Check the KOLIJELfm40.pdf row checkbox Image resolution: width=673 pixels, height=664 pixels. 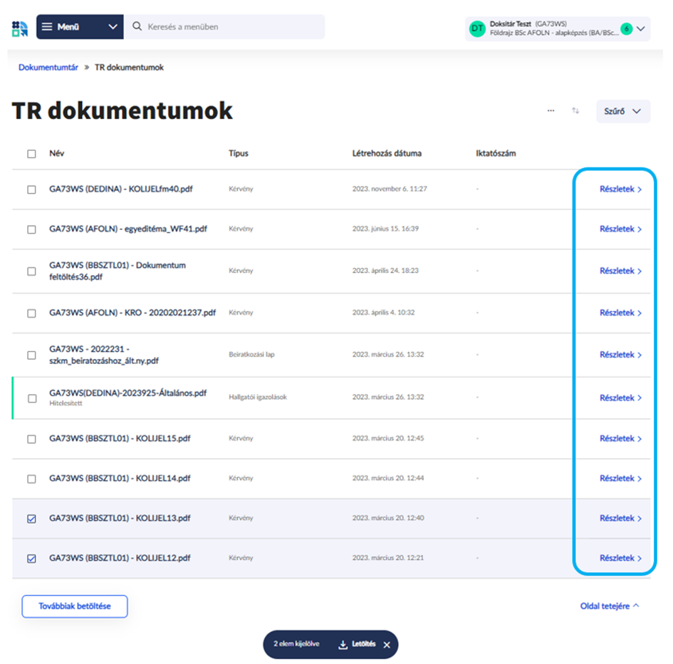(x=31, y=190)
